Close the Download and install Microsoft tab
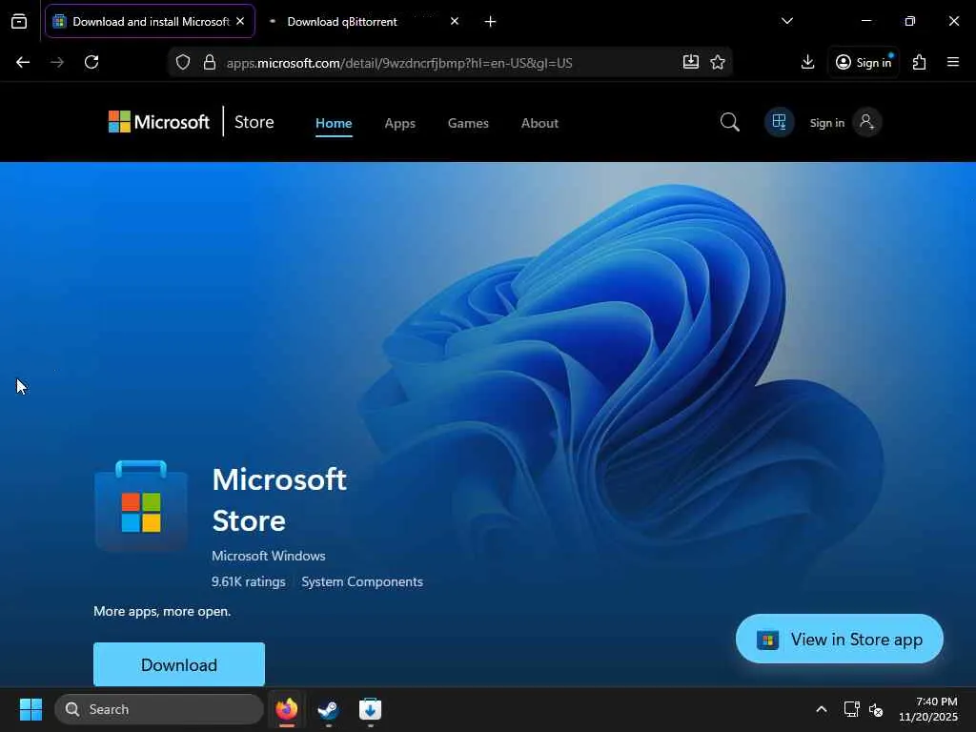 click(x=240, y=21)
